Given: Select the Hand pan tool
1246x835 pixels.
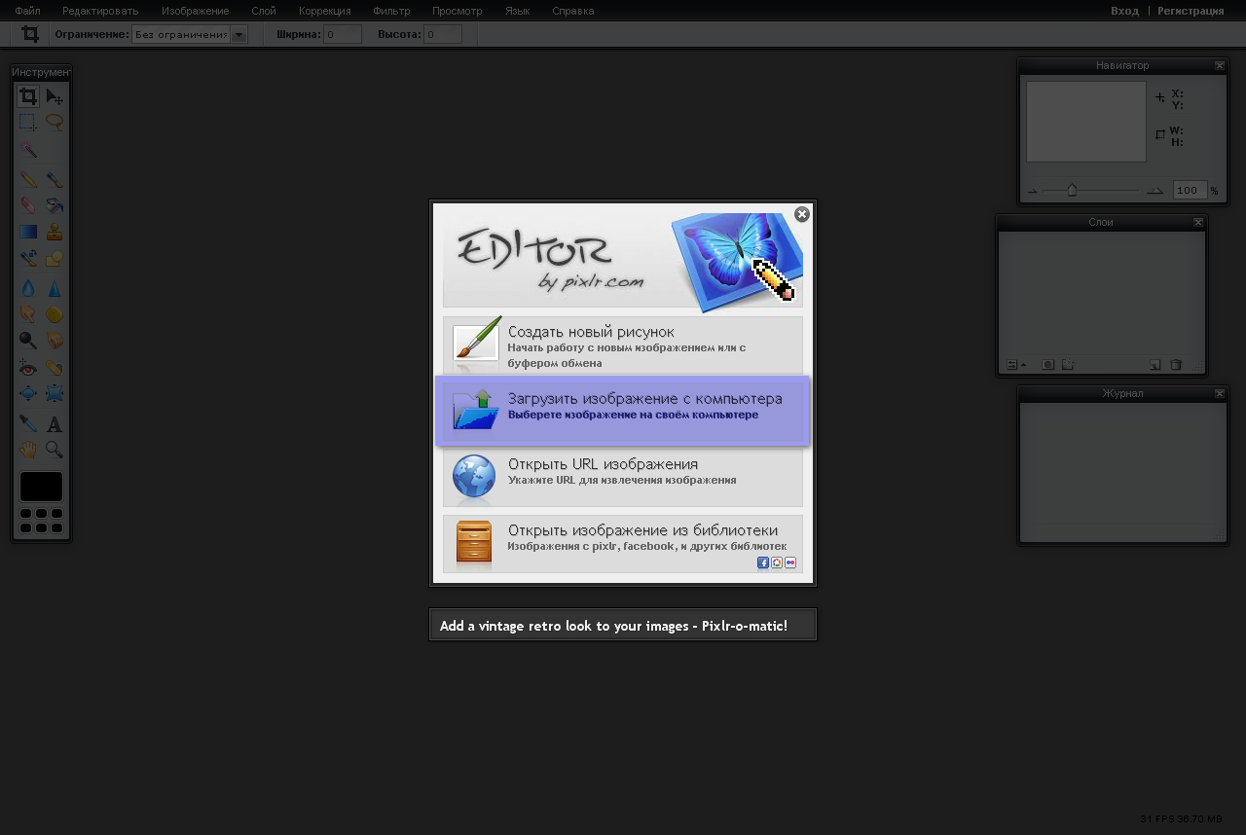Looking at the screenshot, I should coord(28,450).
